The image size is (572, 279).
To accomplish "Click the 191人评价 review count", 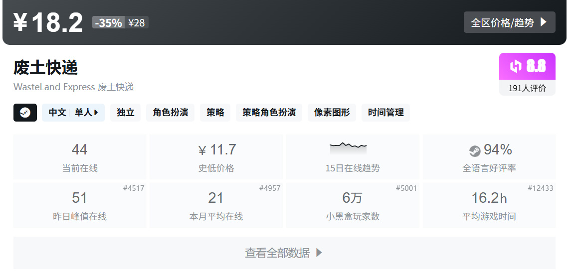I will point(527,88).
